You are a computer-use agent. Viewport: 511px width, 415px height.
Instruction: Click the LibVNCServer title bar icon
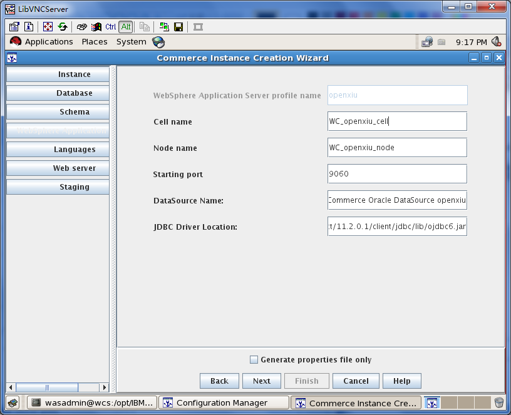(10, 9)
